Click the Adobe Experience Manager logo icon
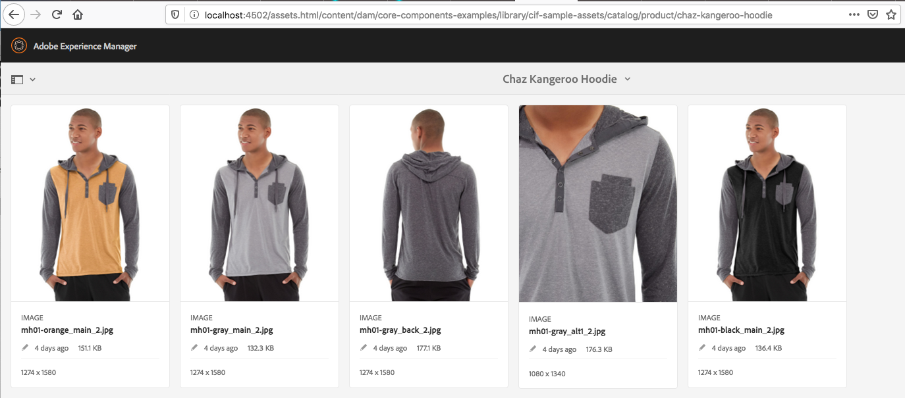The image size is (905, 398). point(19,45)
